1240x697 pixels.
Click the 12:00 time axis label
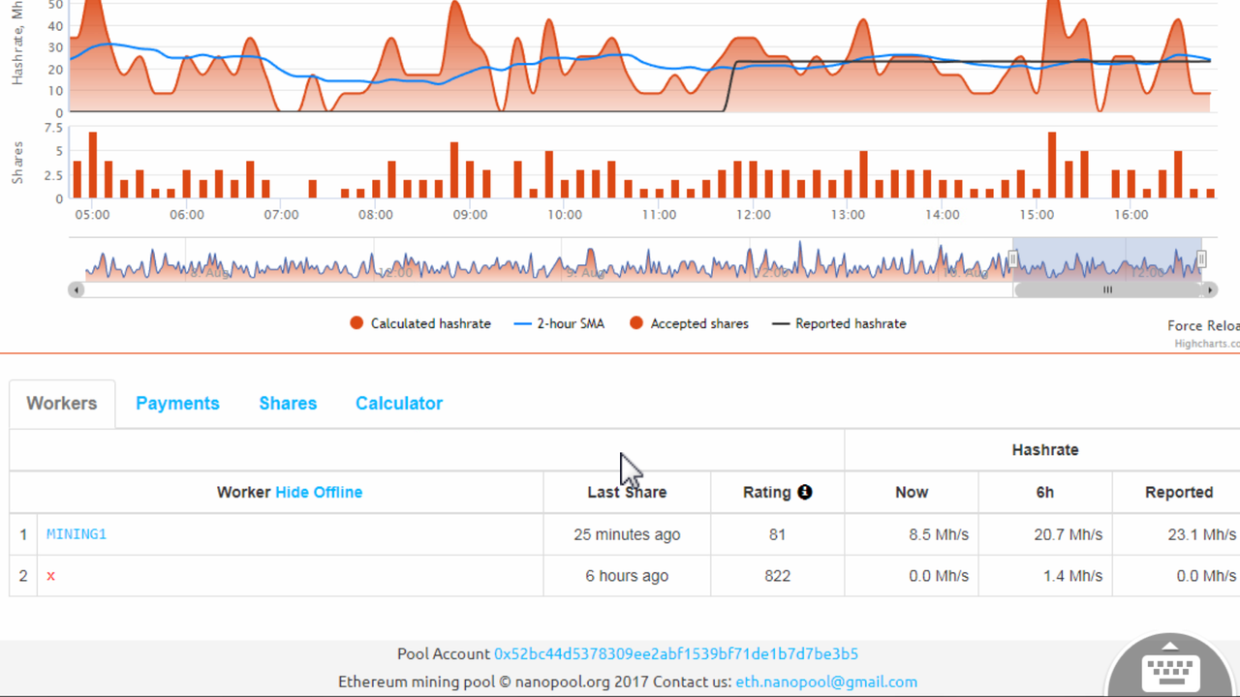[753, 215]
